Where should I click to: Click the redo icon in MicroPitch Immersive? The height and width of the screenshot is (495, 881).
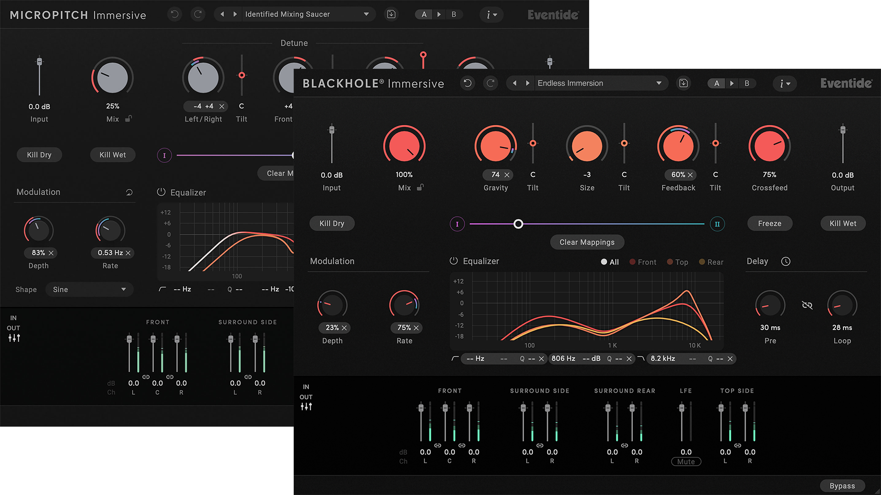tap(198, 14)
